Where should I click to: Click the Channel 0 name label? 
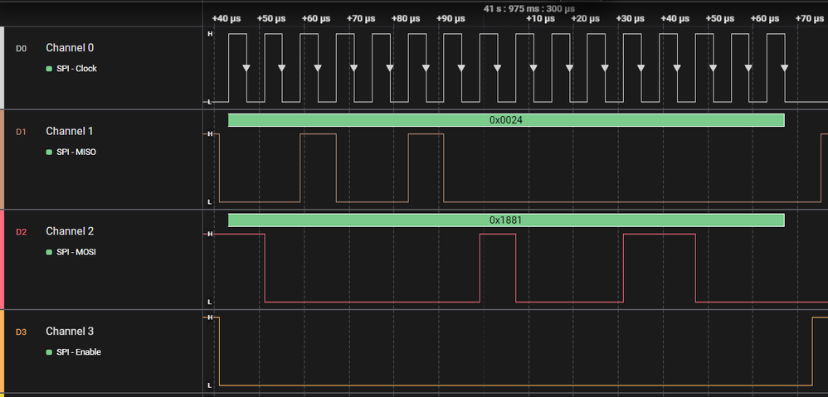coord(70,48)
